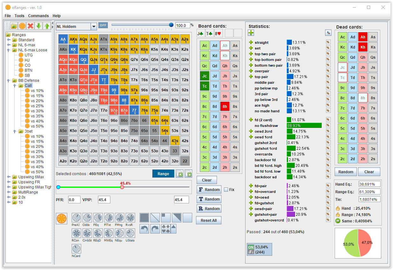
Task: Open the FlTxt tool
Action: 109,218
